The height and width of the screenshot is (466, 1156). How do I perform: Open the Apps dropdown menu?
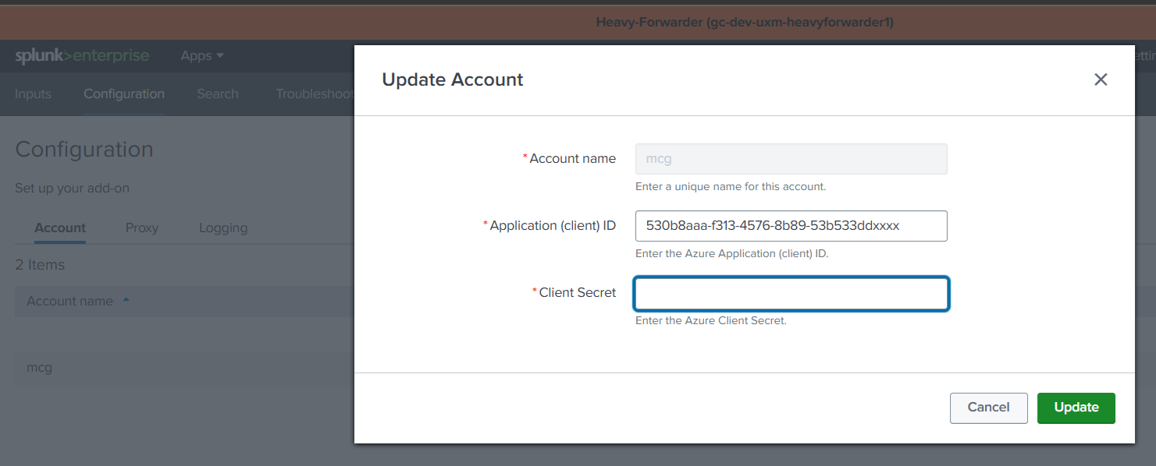click(202, 56)
